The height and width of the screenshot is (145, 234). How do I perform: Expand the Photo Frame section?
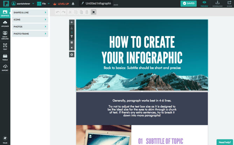30,34
